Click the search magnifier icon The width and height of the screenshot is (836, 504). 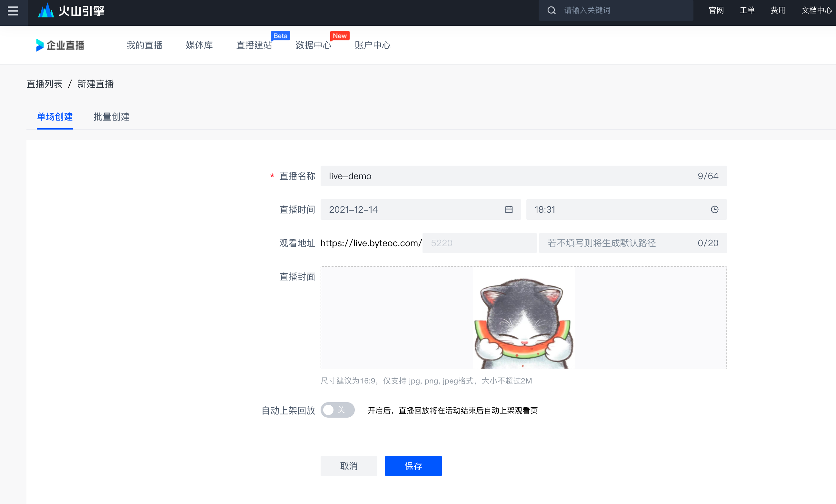[551, 11]
